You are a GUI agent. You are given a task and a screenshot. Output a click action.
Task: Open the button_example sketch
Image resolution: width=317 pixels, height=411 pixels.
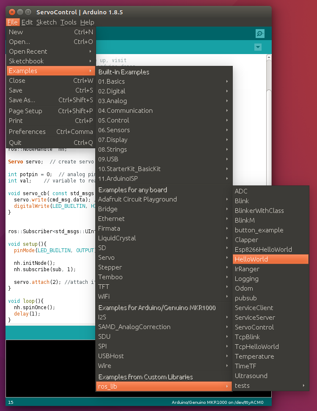click(271, 230)
